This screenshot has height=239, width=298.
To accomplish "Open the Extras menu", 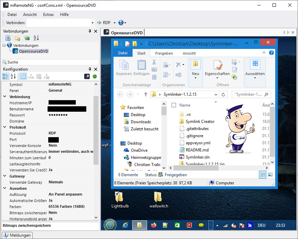I will (48, 15).
